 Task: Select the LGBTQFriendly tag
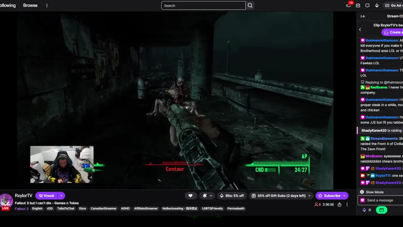212,208
